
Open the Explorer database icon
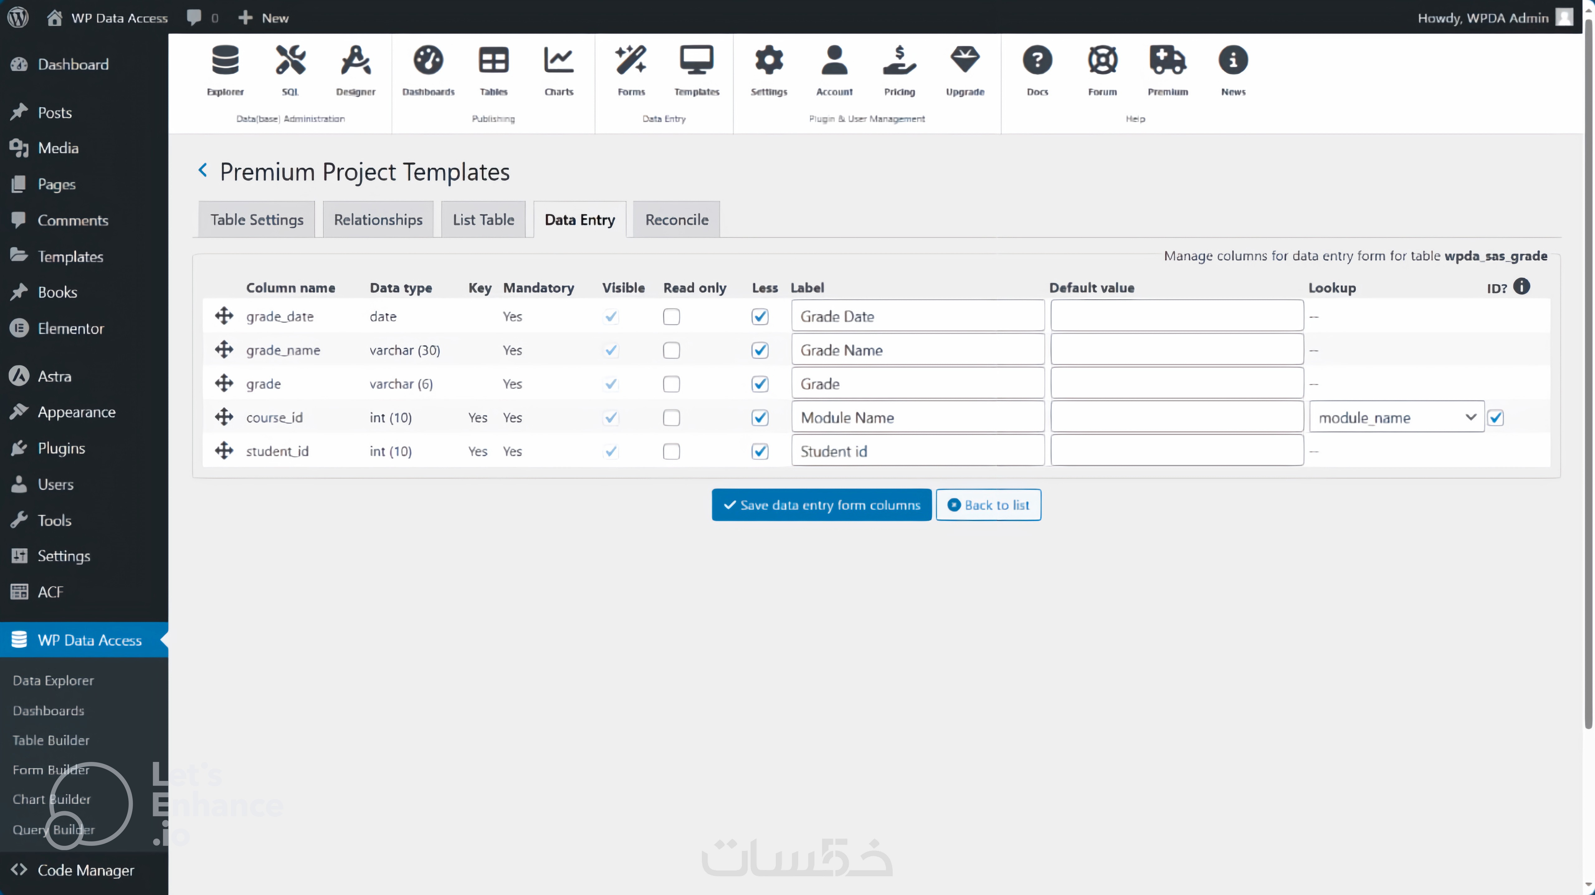tap(225, 61)
